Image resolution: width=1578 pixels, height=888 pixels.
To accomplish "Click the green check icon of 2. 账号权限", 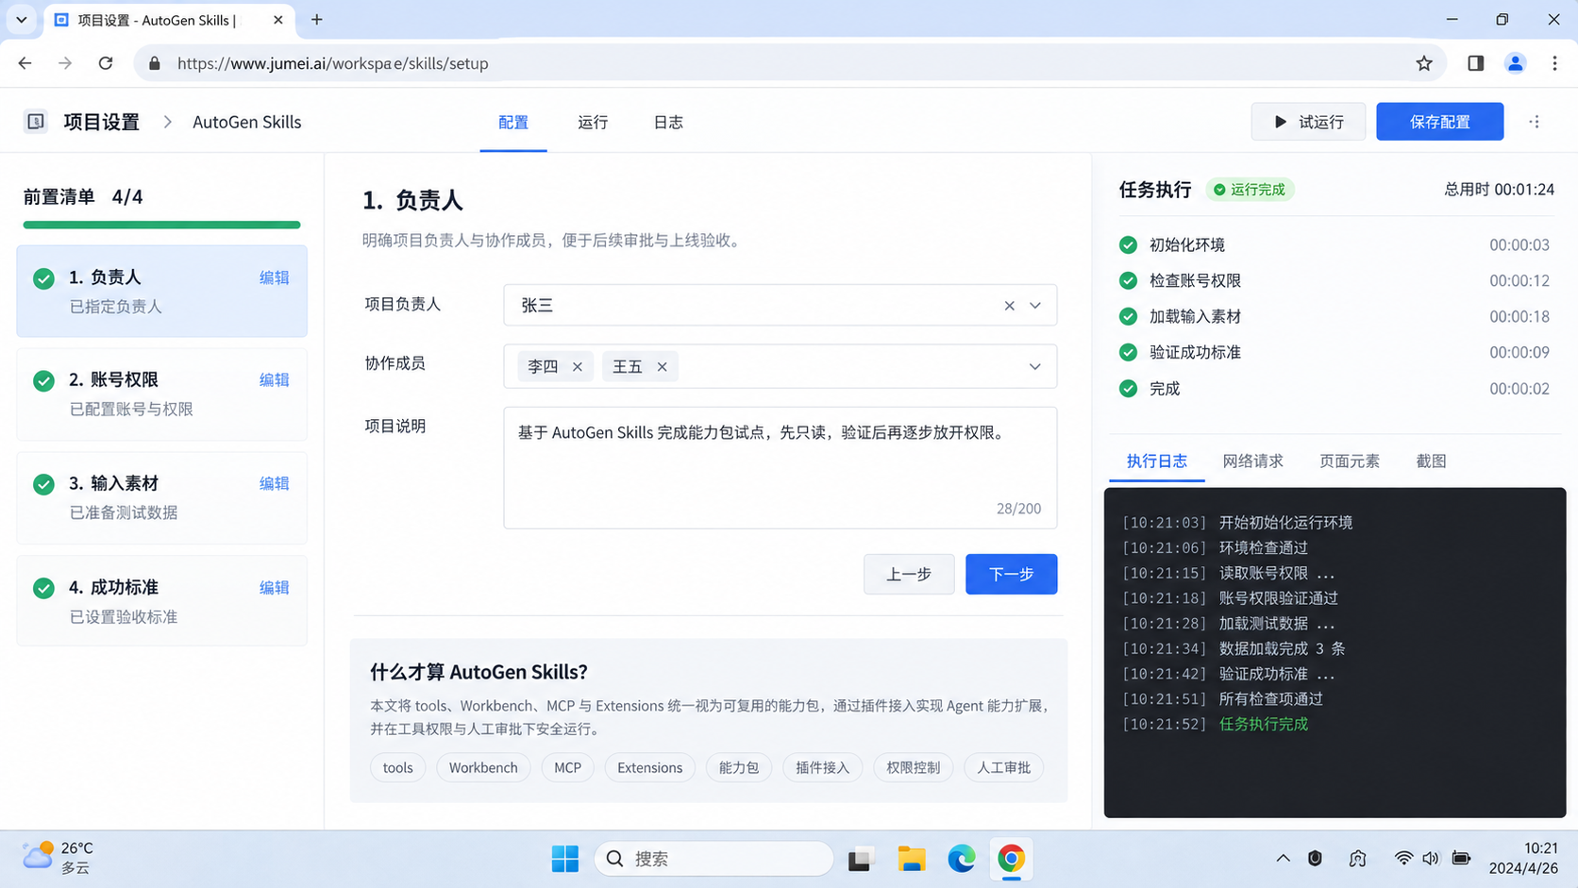I will pos(43,380).
